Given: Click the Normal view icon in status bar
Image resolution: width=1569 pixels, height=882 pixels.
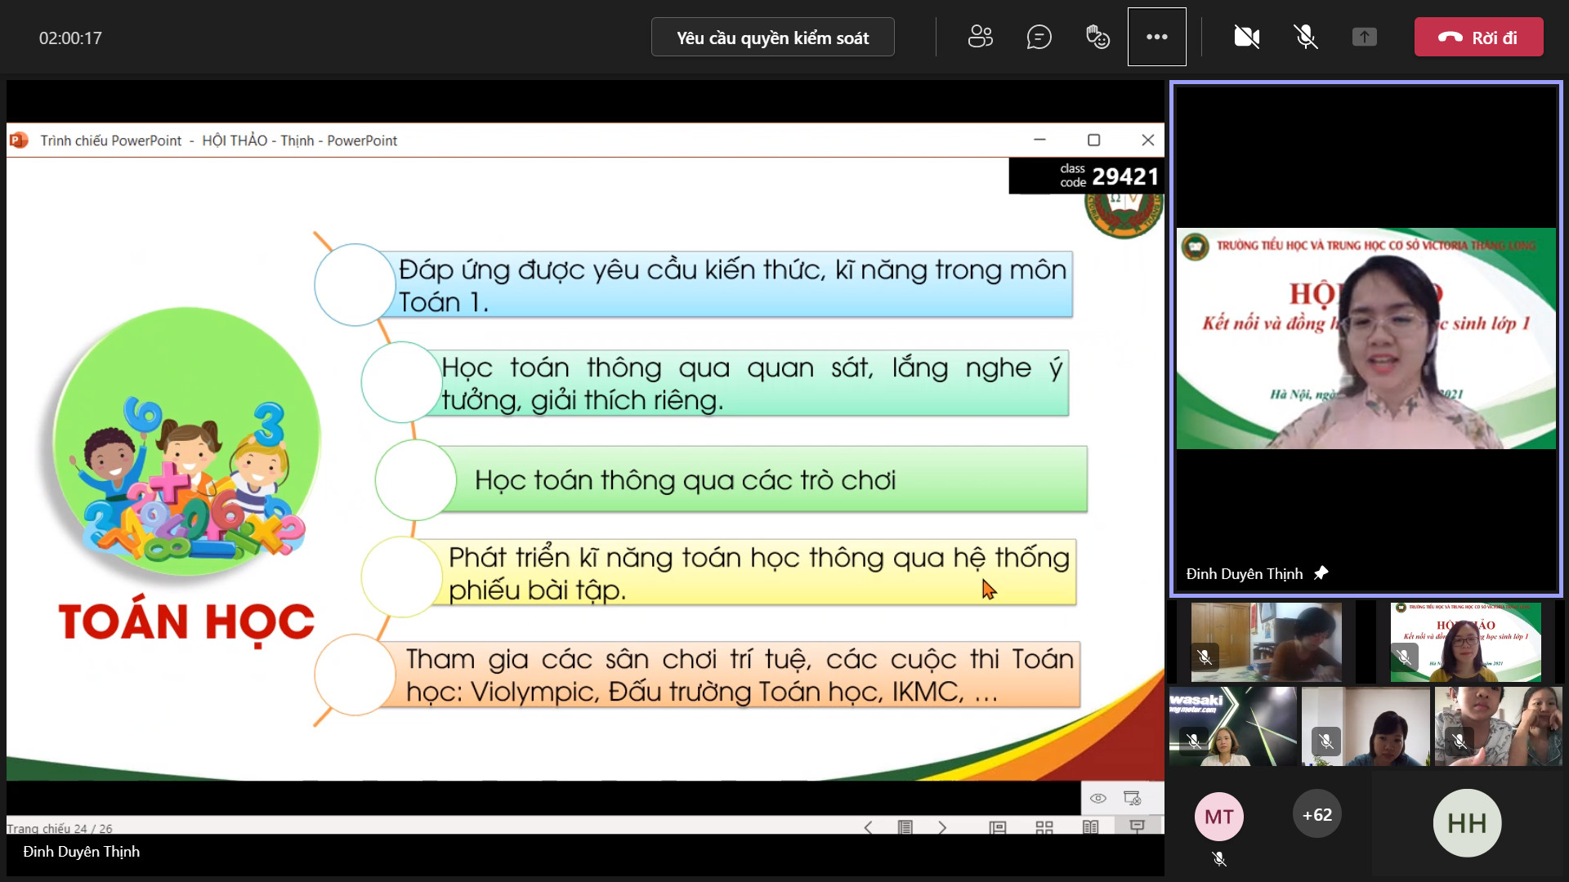Looking at the screenshot, I should (x=997, y=827).
